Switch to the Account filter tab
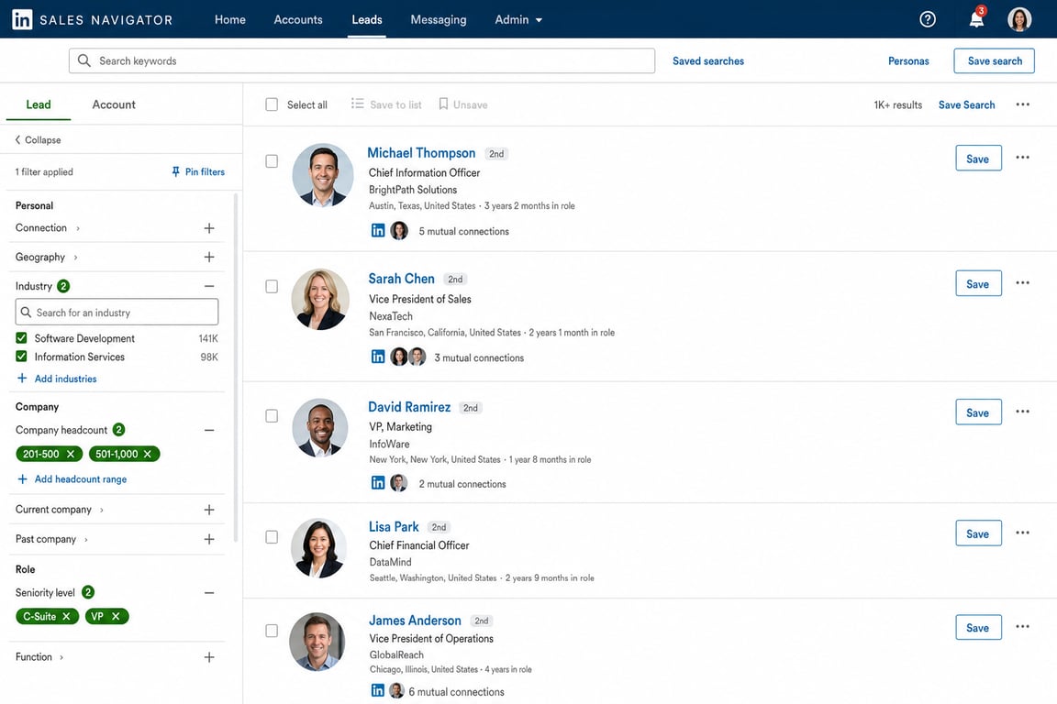This screenshot has width=1057, height=704. click(114, 104)
